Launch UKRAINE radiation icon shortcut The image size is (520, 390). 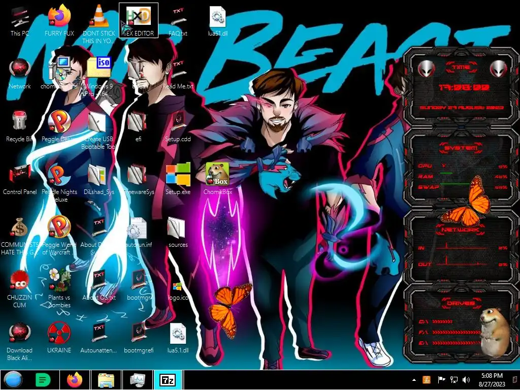click(x=59, y=338)
